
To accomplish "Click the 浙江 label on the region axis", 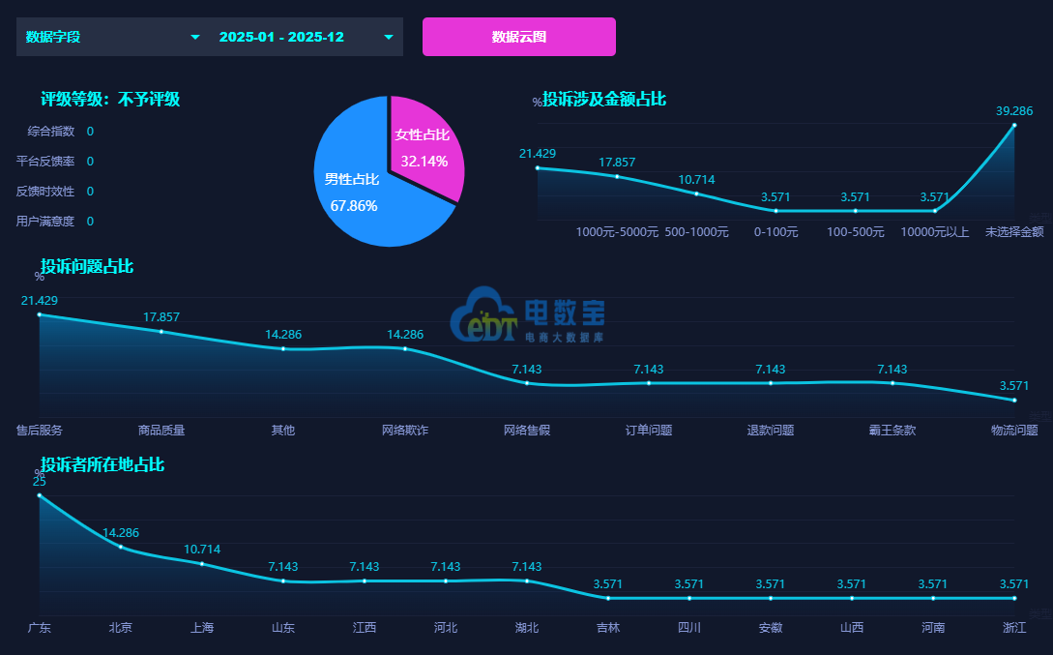I will coord(1014,628).
